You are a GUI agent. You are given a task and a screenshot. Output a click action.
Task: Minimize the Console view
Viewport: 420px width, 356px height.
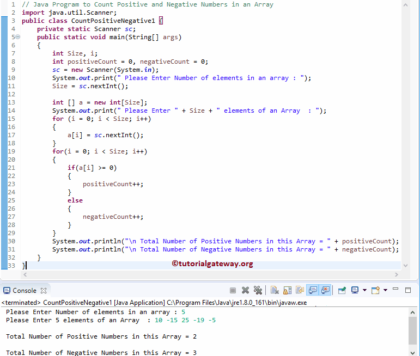(x=395, y=289)
